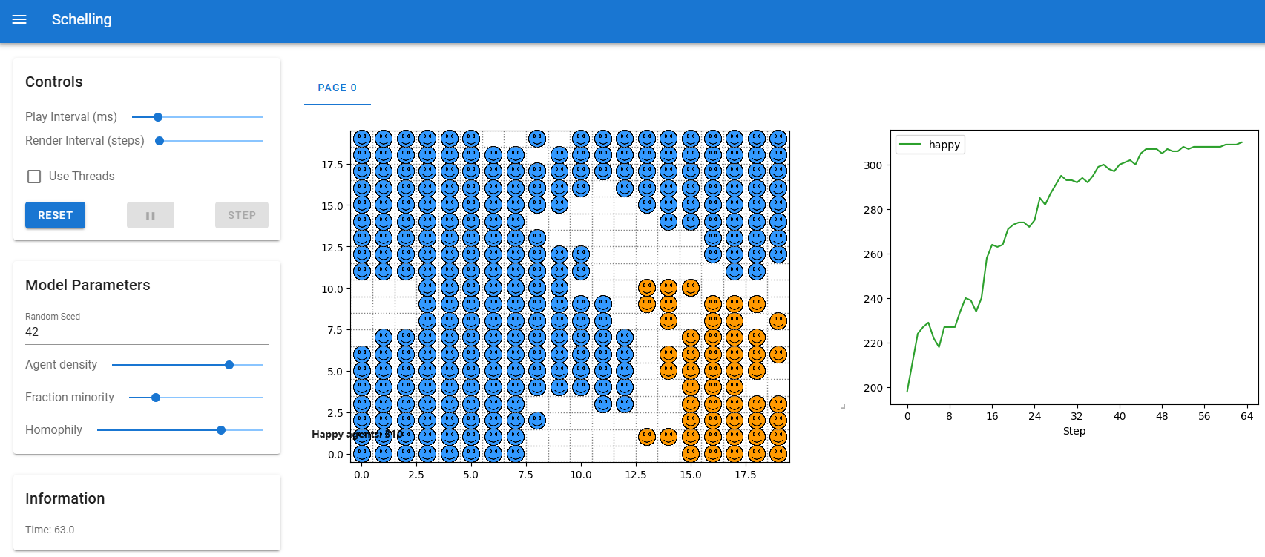Click the Model Parameters heading
The height and width of the screenshot is (557, 1265).
pyautogui.click(x=88, y=285)
